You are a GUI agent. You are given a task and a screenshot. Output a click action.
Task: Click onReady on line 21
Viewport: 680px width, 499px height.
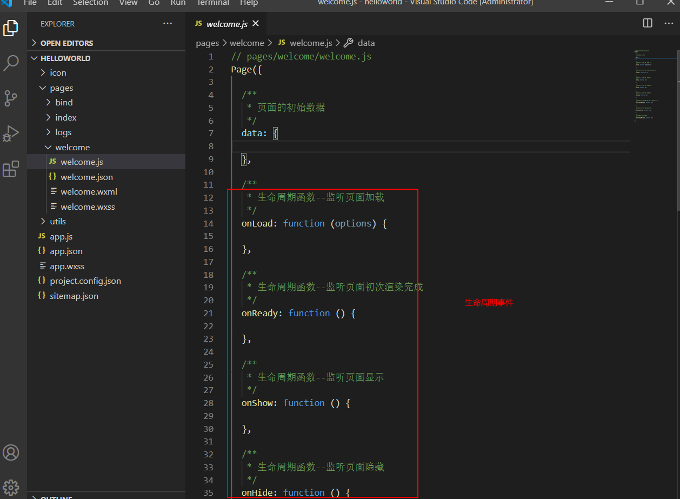260,313
